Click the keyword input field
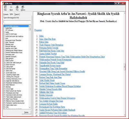 (x=17, y=22)
